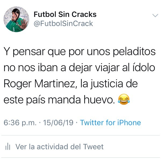Tap the tweet activity bar chart icon
162x162 pixels.
pos(8,147)
